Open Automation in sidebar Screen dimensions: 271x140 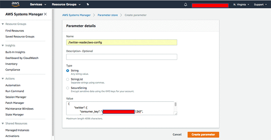[x=13, y=85]
